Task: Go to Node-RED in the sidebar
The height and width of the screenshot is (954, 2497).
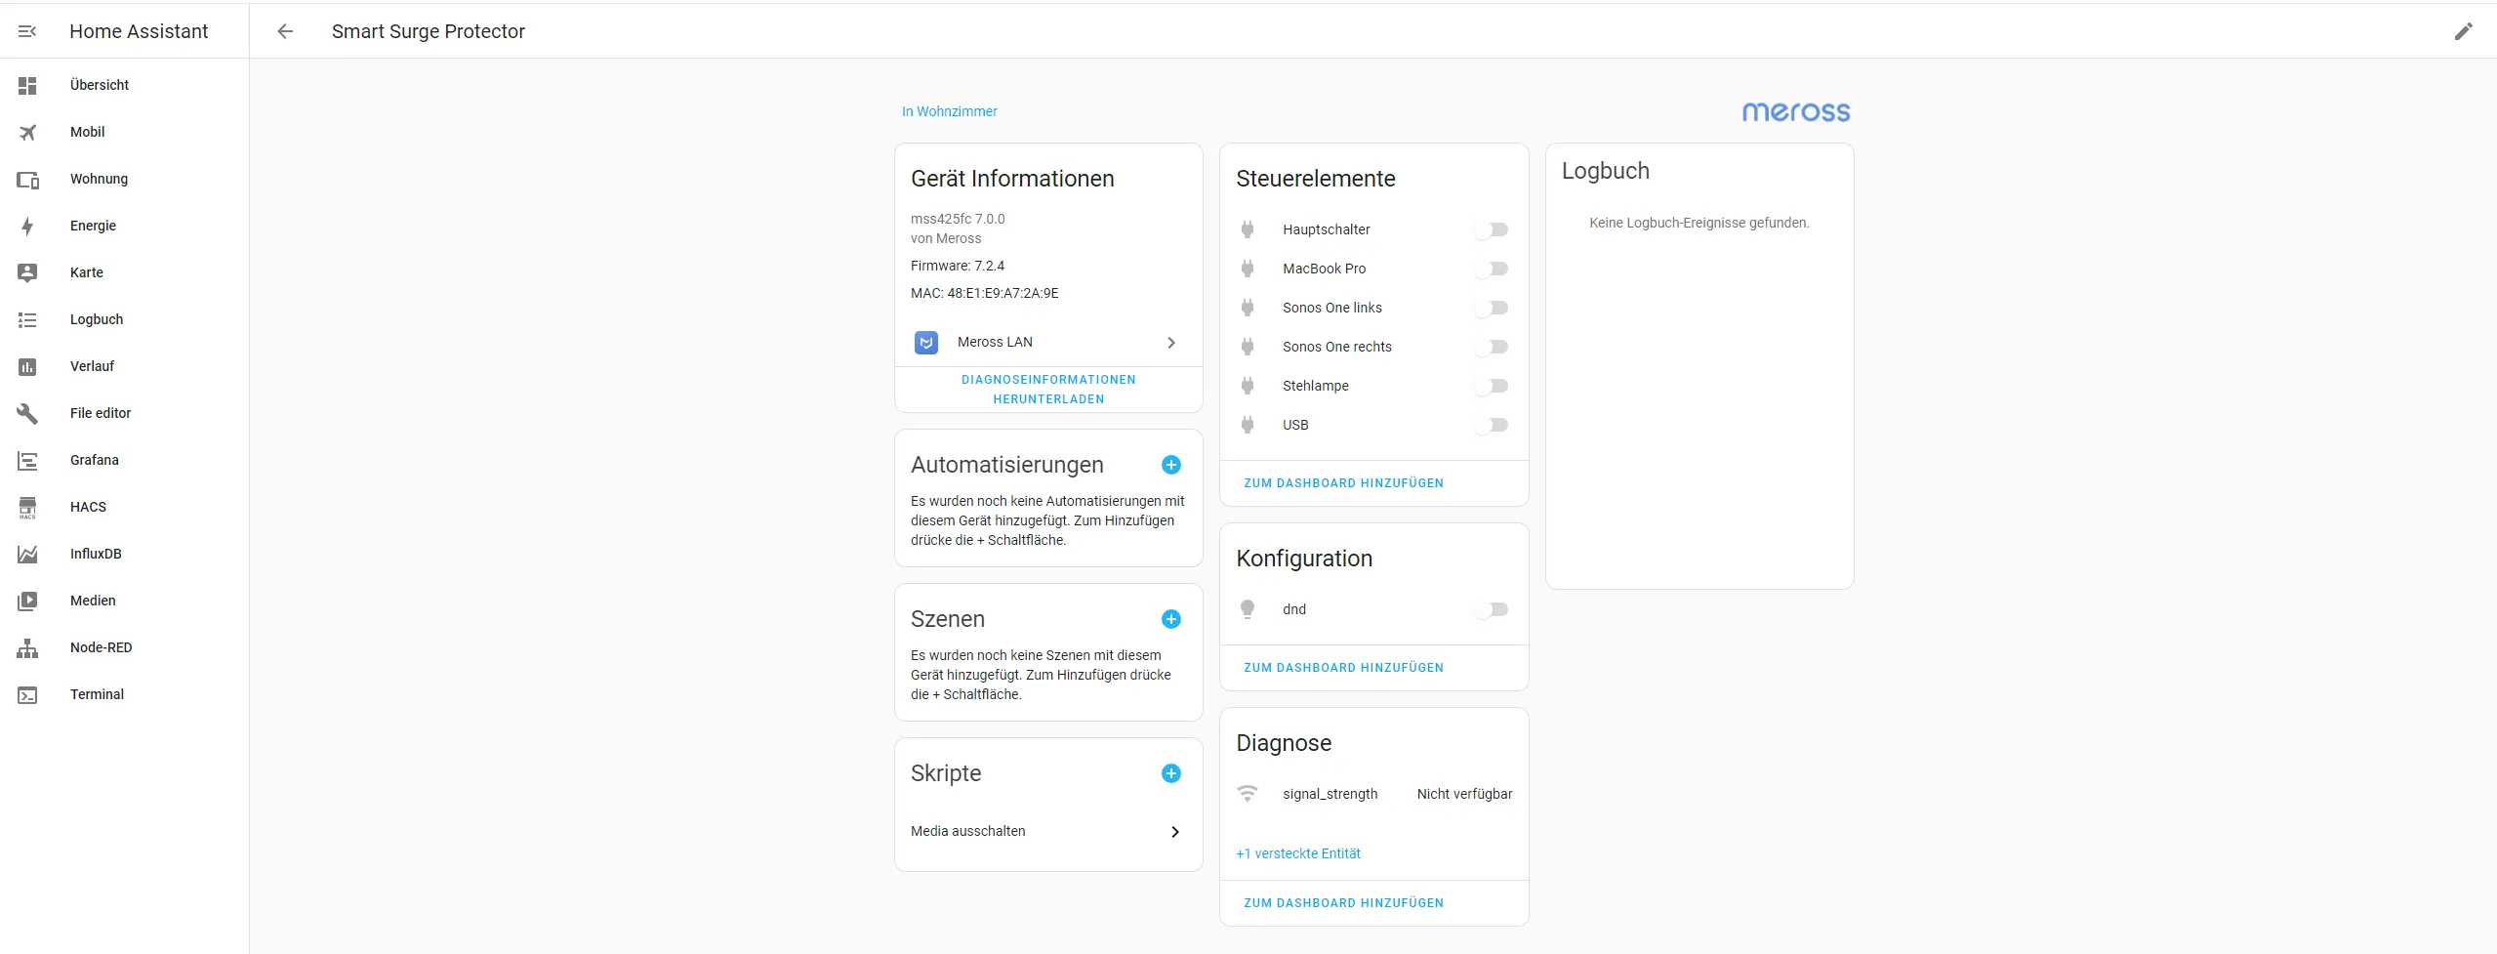Action: pos(101,647)
